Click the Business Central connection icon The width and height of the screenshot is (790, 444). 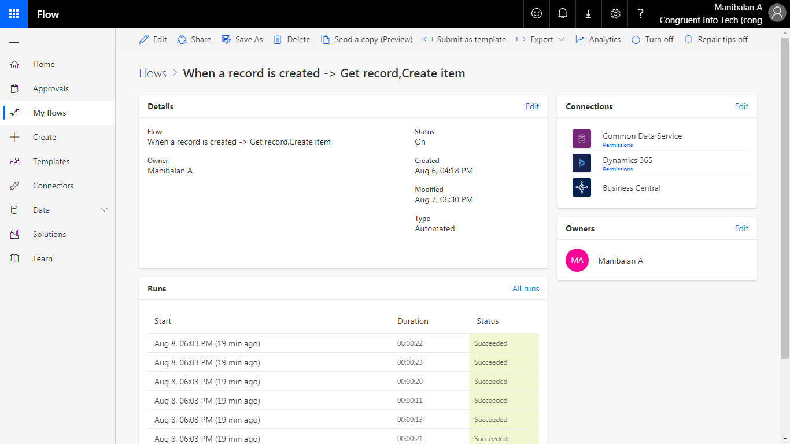pyautogui.click(x=582, y=187)
